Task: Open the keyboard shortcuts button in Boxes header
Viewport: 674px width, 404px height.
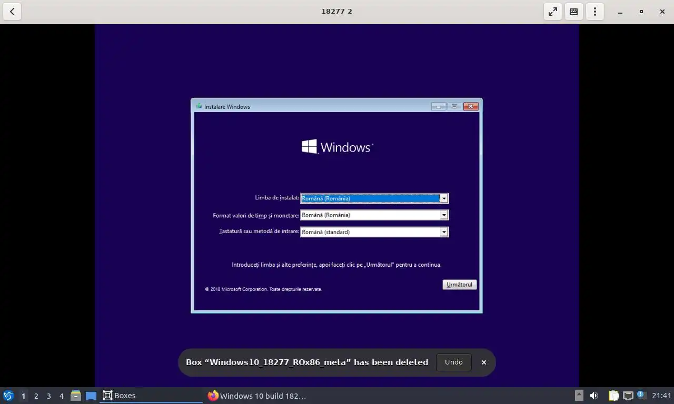Action: [x=574, y=12]
